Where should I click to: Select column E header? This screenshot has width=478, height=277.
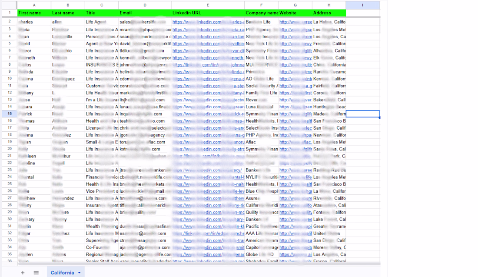[x=208, y=5]
